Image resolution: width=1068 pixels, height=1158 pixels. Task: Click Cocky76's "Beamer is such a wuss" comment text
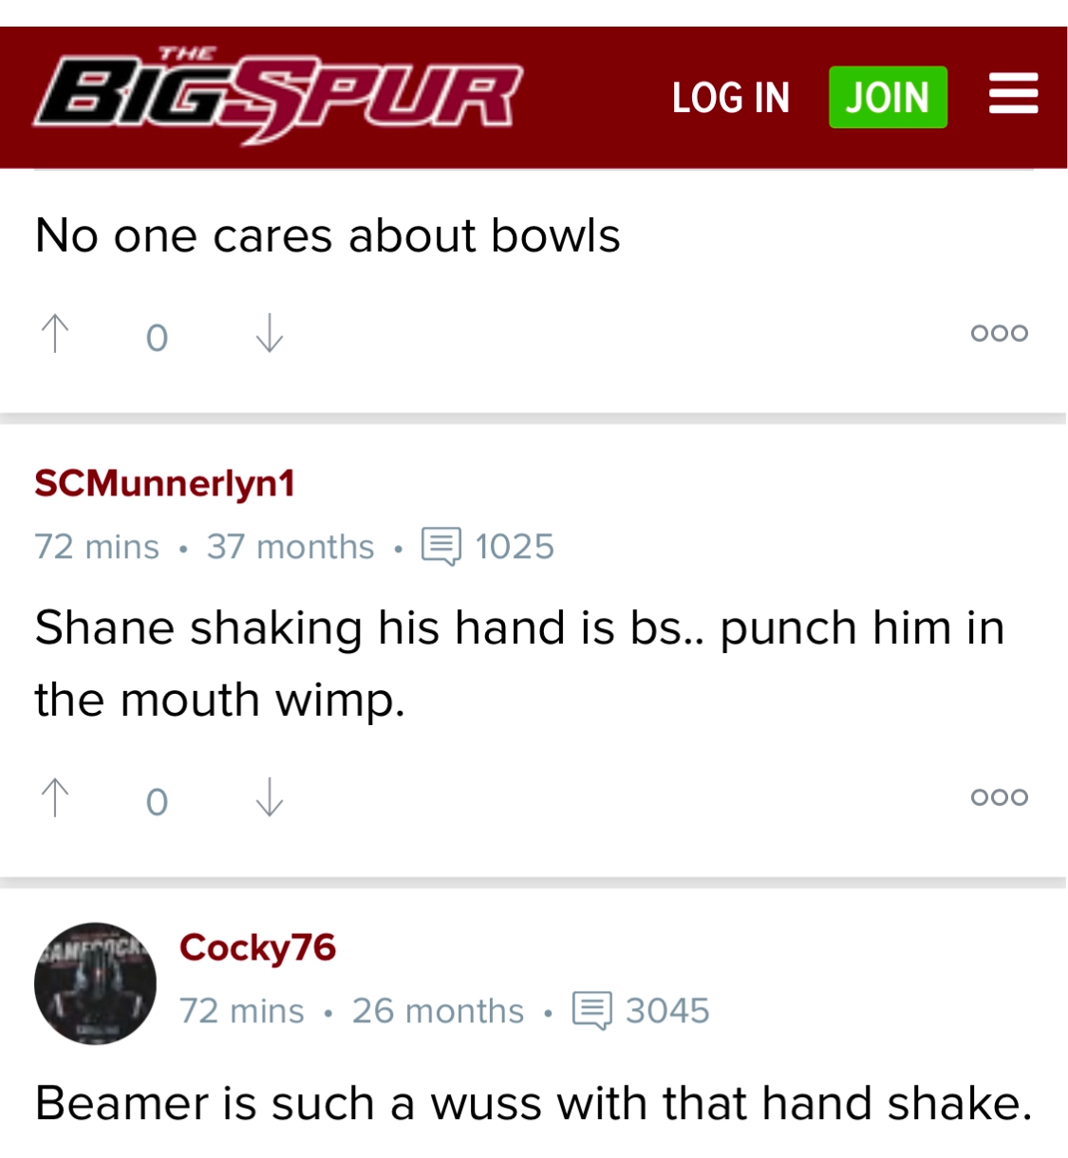tap(533, 1104)
